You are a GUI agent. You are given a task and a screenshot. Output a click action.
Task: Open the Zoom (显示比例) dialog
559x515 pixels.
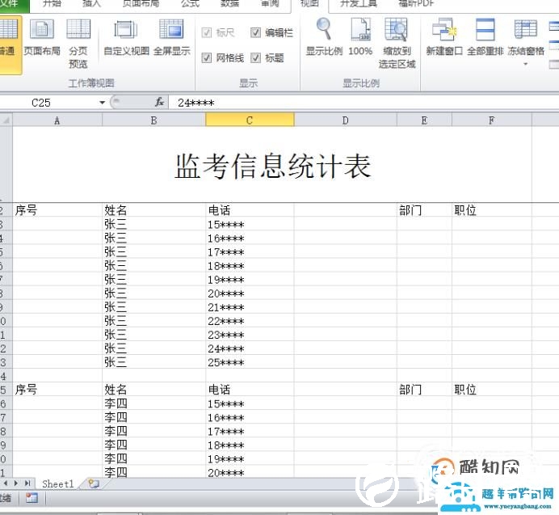[x=324, y=37]
